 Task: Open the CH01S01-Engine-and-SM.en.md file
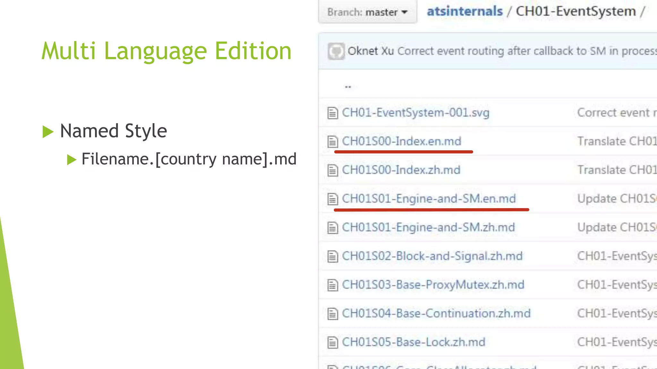(x=429, y=199)
